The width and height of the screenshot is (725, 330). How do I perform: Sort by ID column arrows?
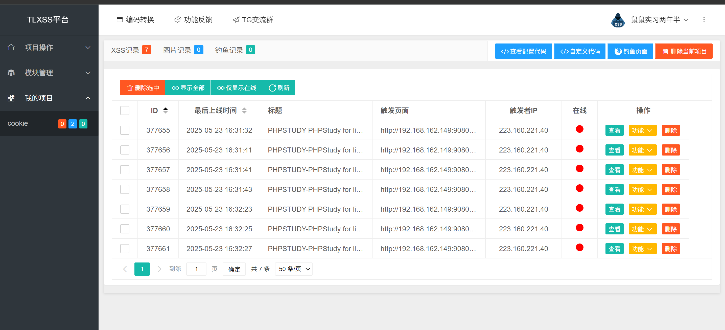(x=166, y=110)
